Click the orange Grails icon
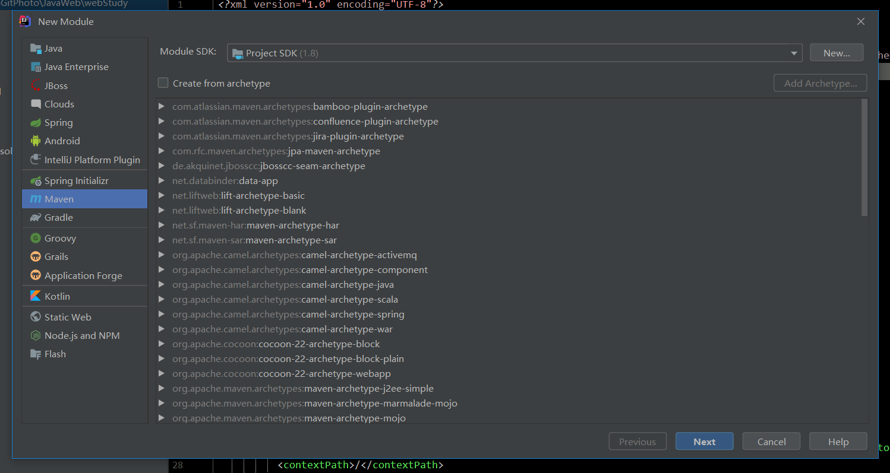Viewport: 890px width, 473px height. [36, 256]
